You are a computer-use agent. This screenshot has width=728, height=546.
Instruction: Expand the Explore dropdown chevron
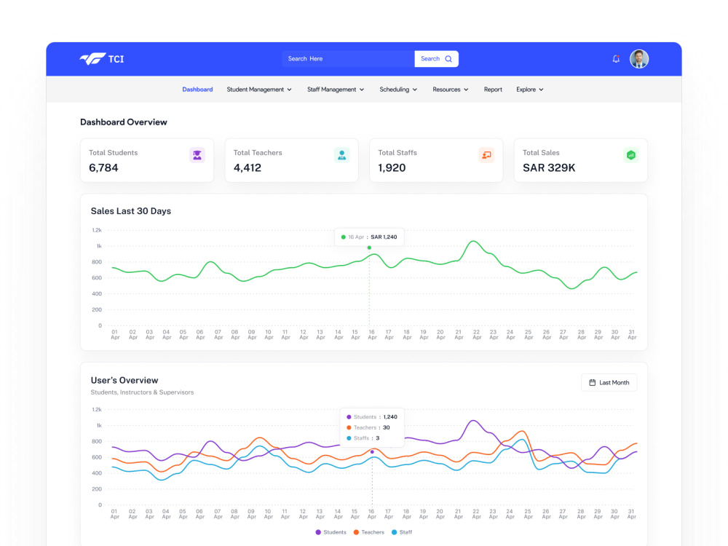(541, 90)
